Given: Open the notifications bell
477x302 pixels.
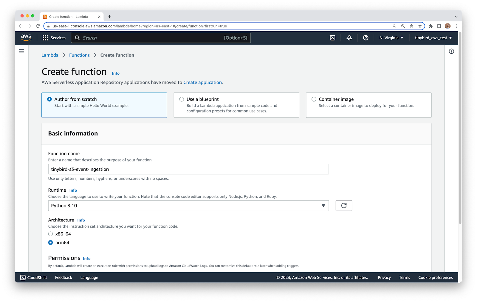Looking at the screenshot, I should pyautogui.click(x=349, y=38).
